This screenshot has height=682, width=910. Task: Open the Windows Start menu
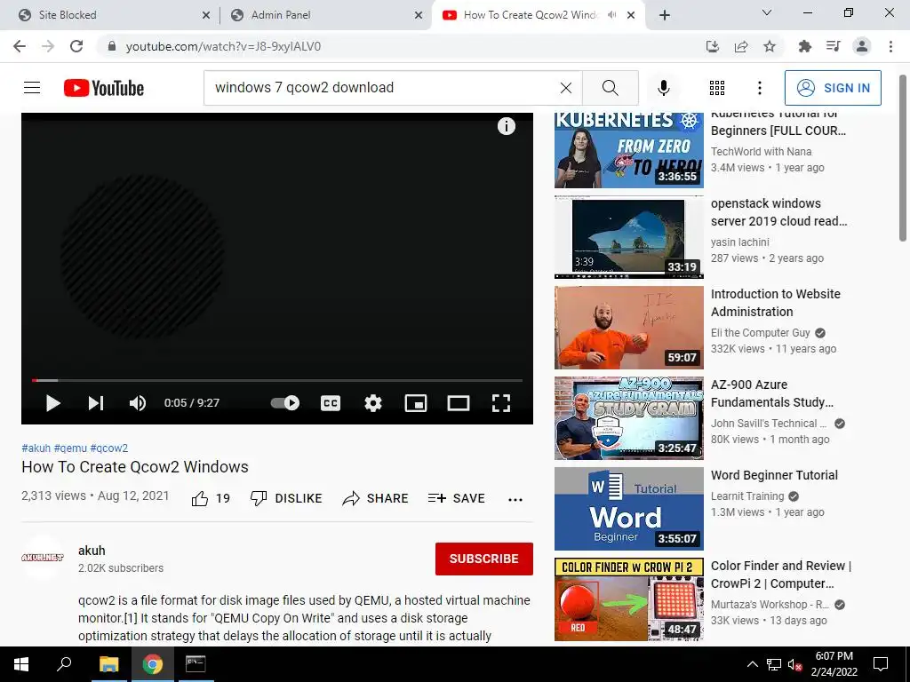pyautogui.click(x=21, y=664)
